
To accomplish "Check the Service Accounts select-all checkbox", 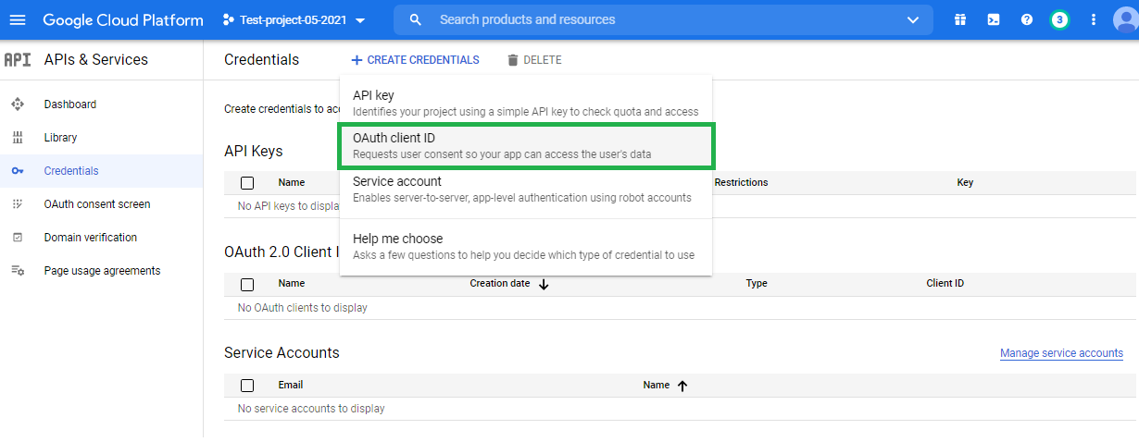I will [x=247, y=386].
